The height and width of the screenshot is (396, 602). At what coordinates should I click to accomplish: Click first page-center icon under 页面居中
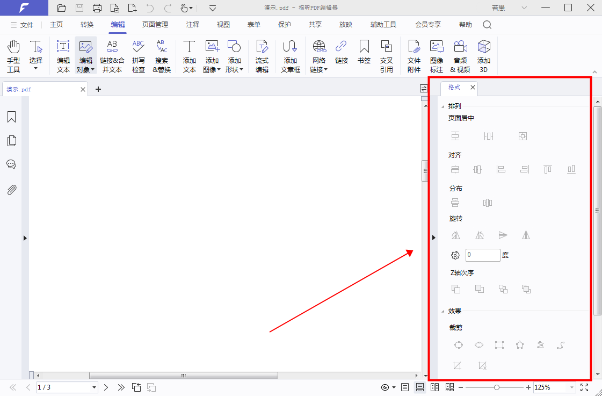pyautogui.click(x=455, y=136)
